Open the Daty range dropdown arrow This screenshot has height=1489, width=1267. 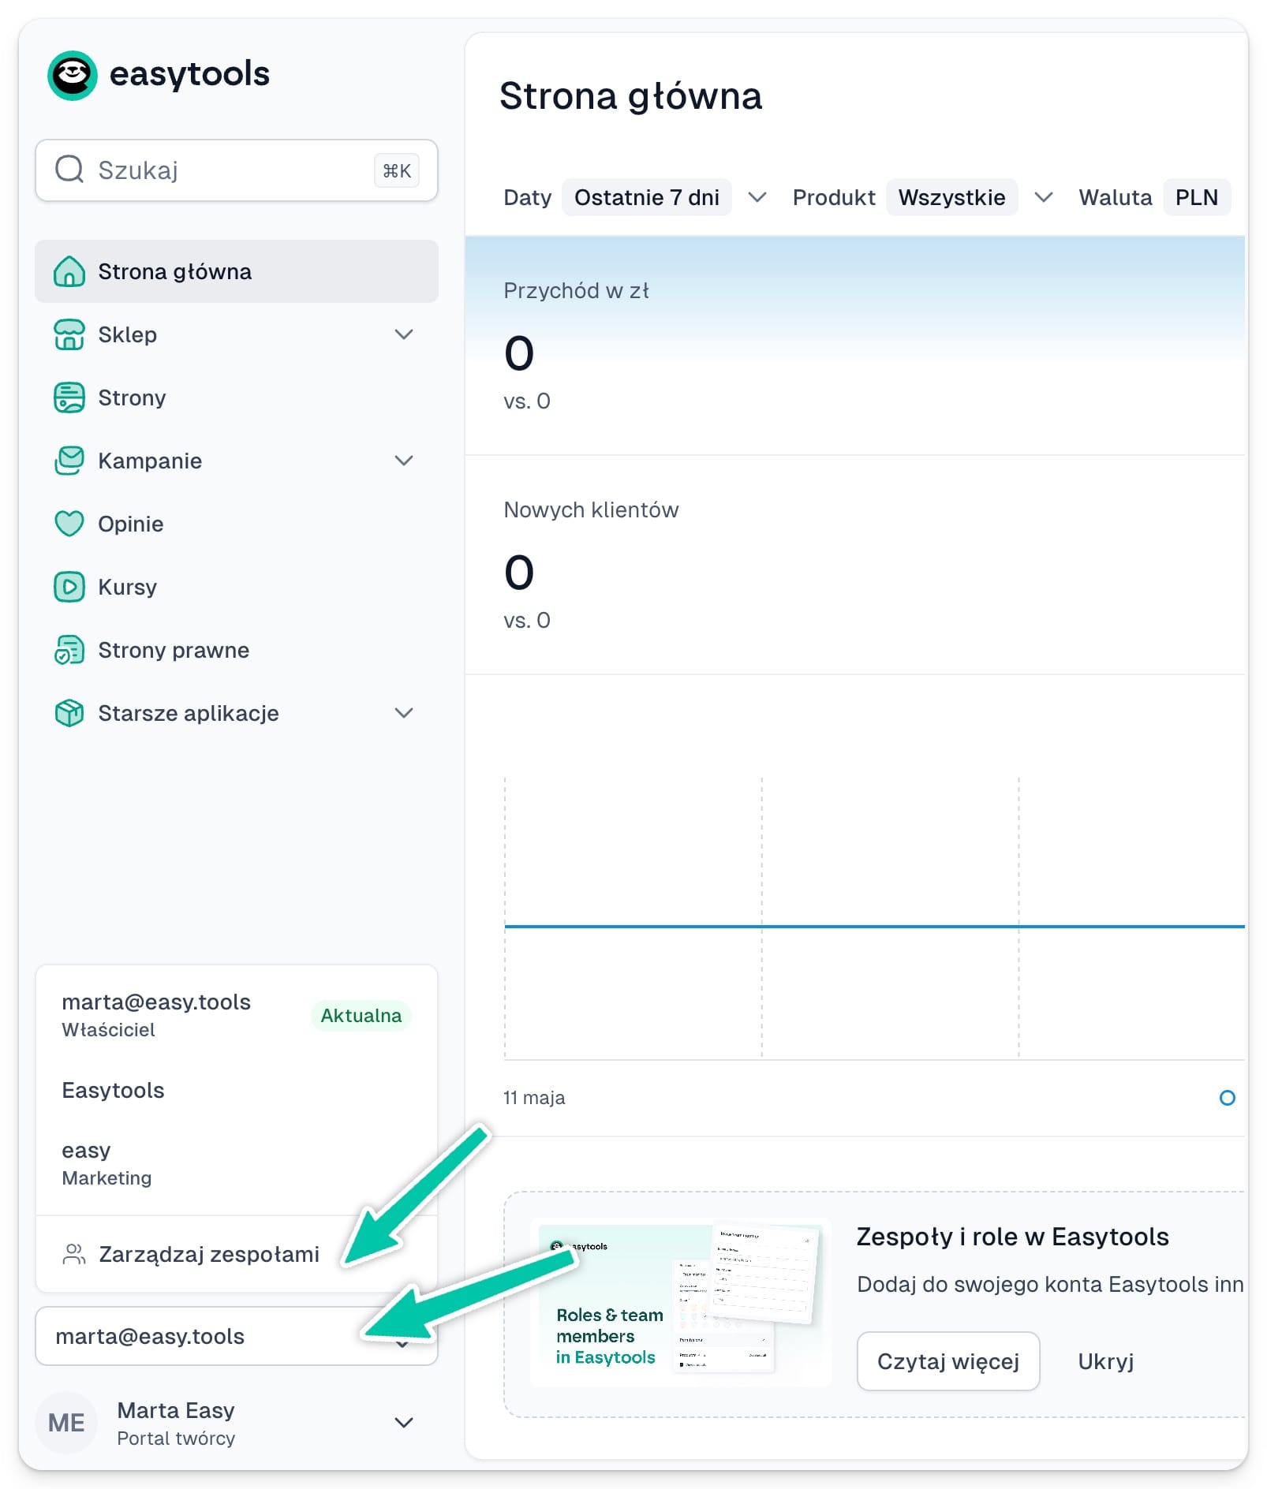[x=757, y=197]
